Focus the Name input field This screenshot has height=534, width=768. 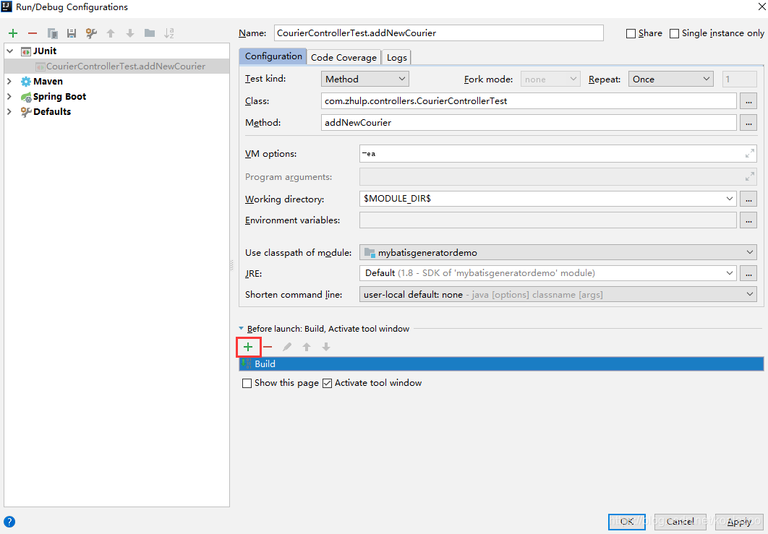(x=439, y=33)
